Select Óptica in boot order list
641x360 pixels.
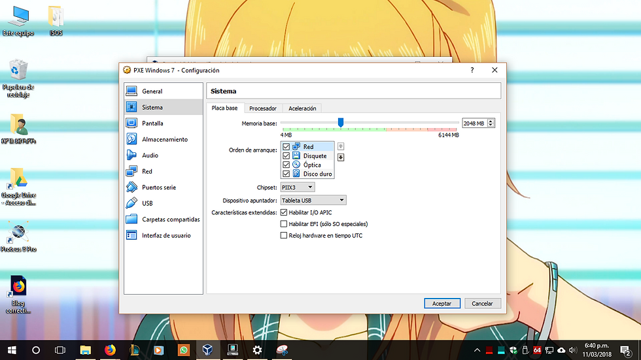[x=312, y=165]
